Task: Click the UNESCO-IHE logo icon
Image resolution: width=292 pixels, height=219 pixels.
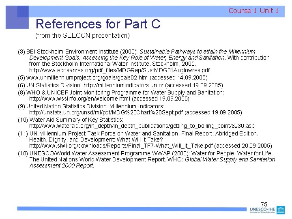Action: pyautogui.click(x=281, y=210)
